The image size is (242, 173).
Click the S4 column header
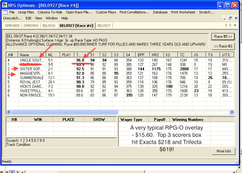pyautogui.click(x=130, y=55)
